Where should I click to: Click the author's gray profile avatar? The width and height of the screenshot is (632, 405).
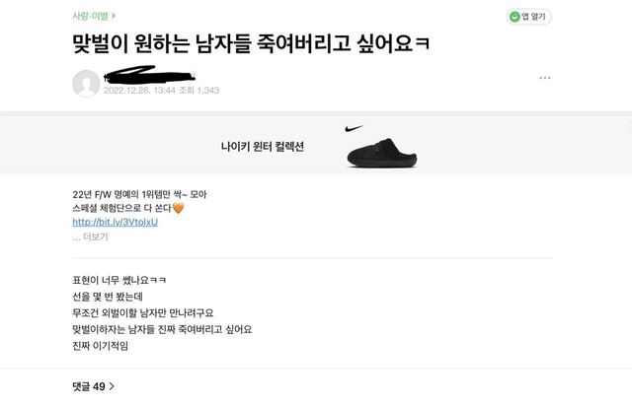87,84
